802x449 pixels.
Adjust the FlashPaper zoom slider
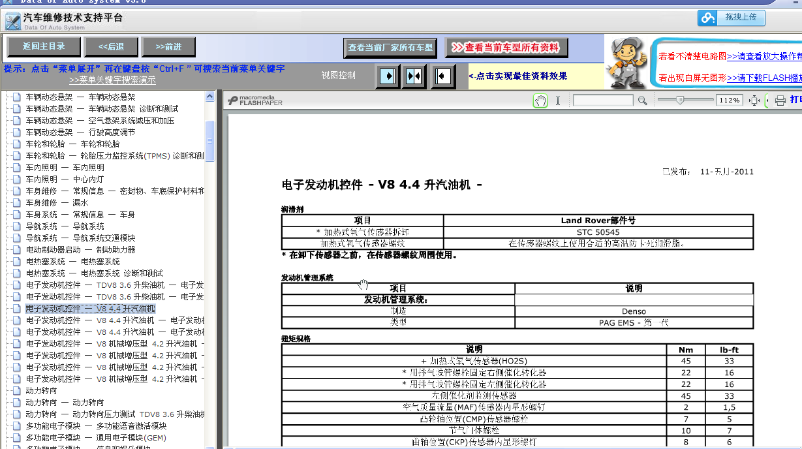[x=680, y=100]
